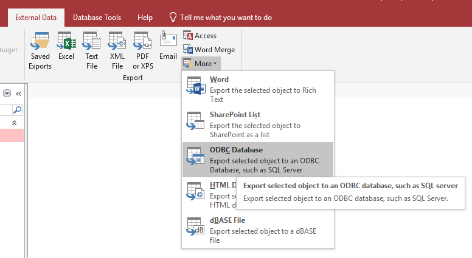Click the navigation search magnifier icon
This screenshot has width=472, height=258.
[x=18, y=110]
